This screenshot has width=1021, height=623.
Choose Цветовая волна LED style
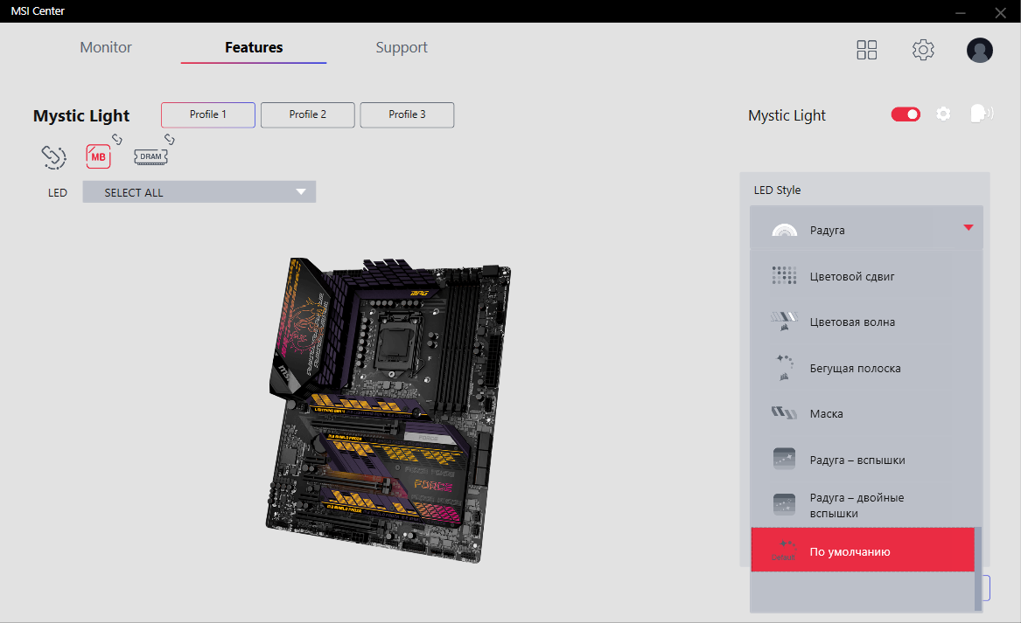tap(863, 322)
